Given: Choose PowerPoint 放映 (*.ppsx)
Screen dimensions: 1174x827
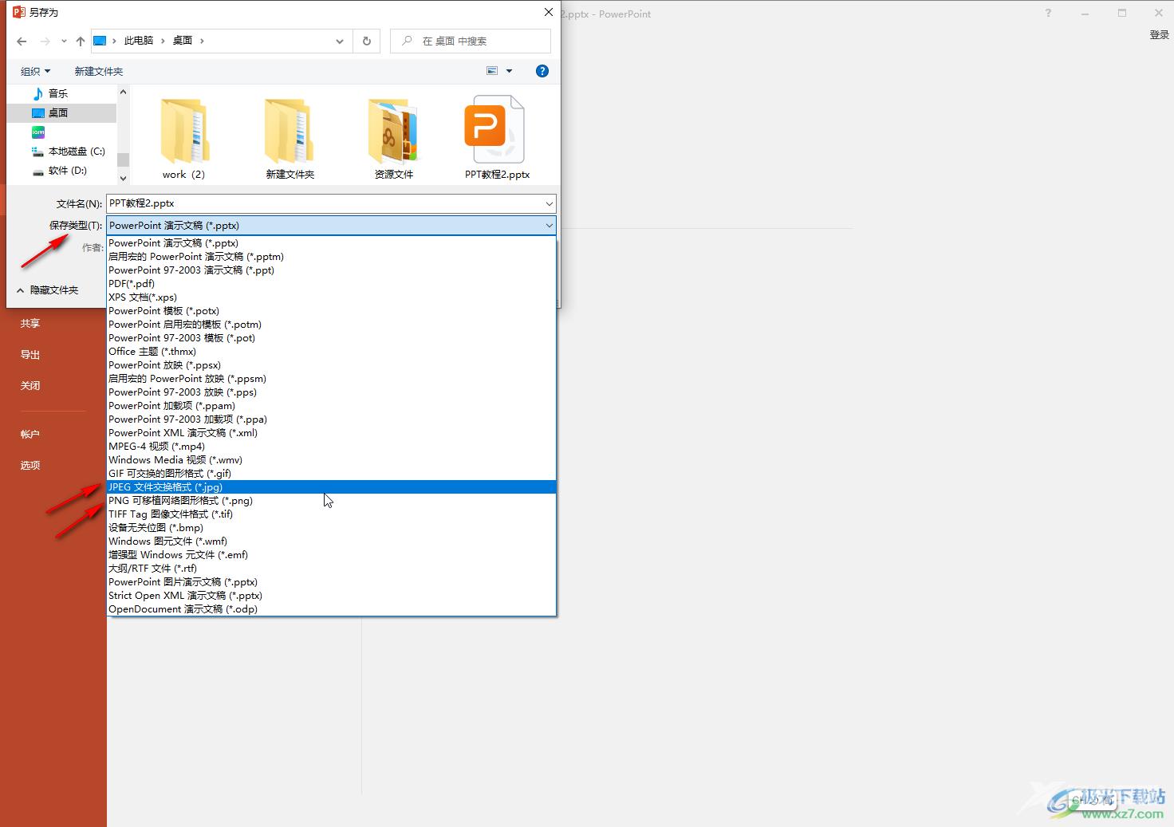Looking at the screenshot, I should (332, 365).
